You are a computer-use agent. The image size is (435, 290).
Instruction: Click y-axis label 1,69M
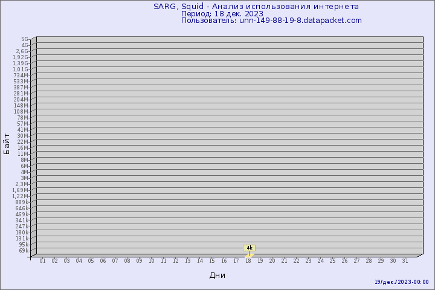pos(21,190)
